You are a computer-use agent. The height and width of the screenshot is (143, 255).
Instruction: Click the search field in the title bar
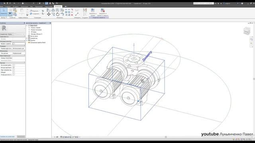[x=203, y=3]
